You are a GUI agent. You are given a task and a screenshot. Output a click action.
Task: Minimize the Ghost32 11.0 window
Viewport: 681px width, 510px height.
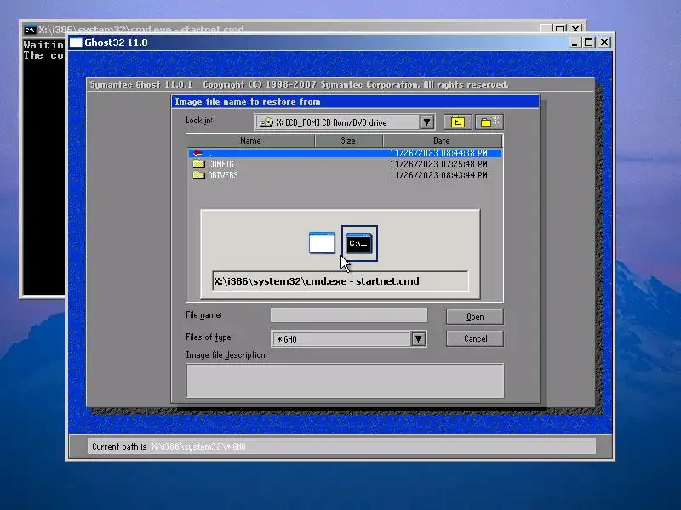coord(575,42)
